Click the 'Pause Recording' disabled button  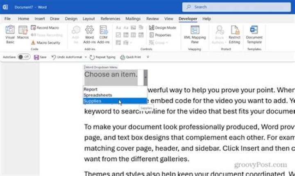point(47,35)
